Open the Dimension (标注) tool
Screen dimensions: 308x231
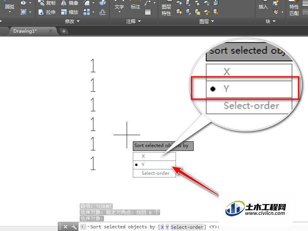[x=136, y=5]
